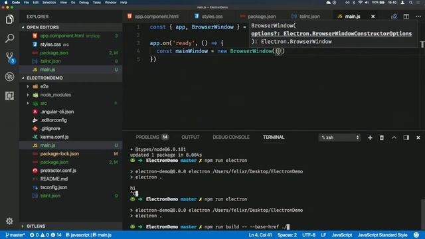Open the PROBLEMS panel tab
This screenshot has width=425, height=239.
152,137
